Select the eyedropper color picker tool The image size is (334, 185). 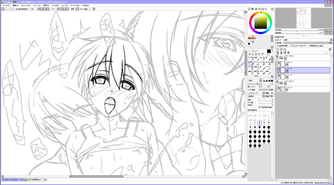coord(262,54)
